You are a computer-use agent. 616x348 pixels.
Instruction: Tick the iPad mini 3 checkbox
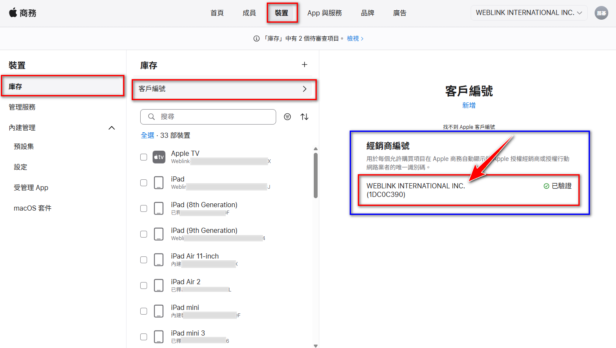tap(144, 337)
